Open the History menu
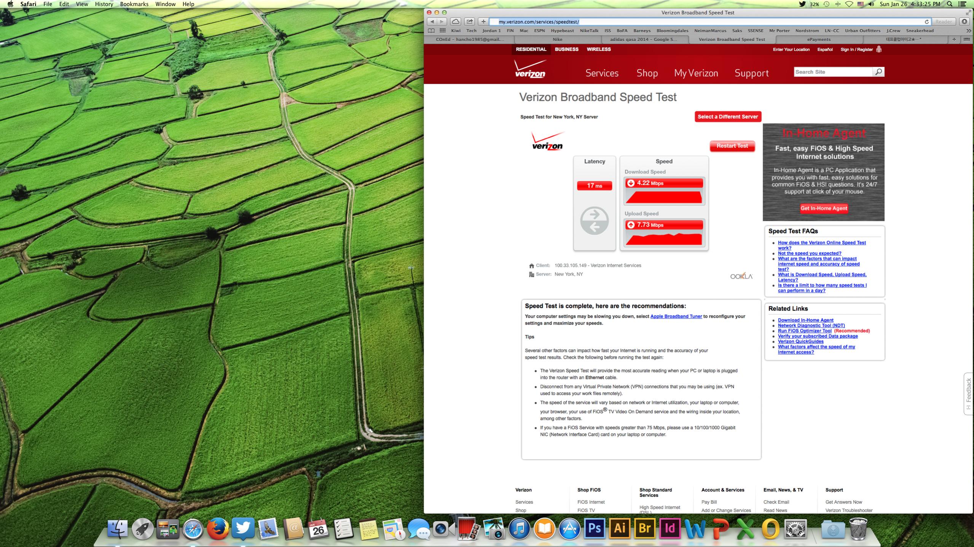 click(104, 4)
